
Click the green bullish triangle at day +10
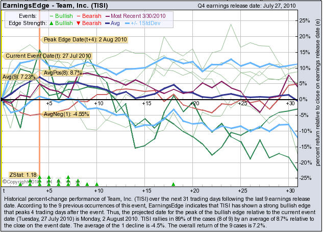click(96, 184)
